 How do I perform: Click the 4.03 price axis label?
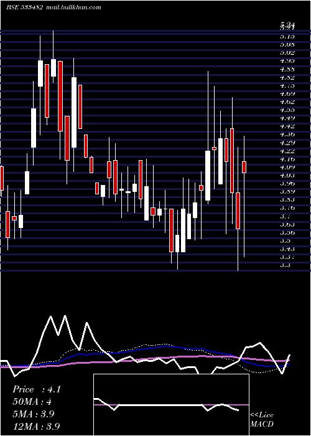(287, 176)
